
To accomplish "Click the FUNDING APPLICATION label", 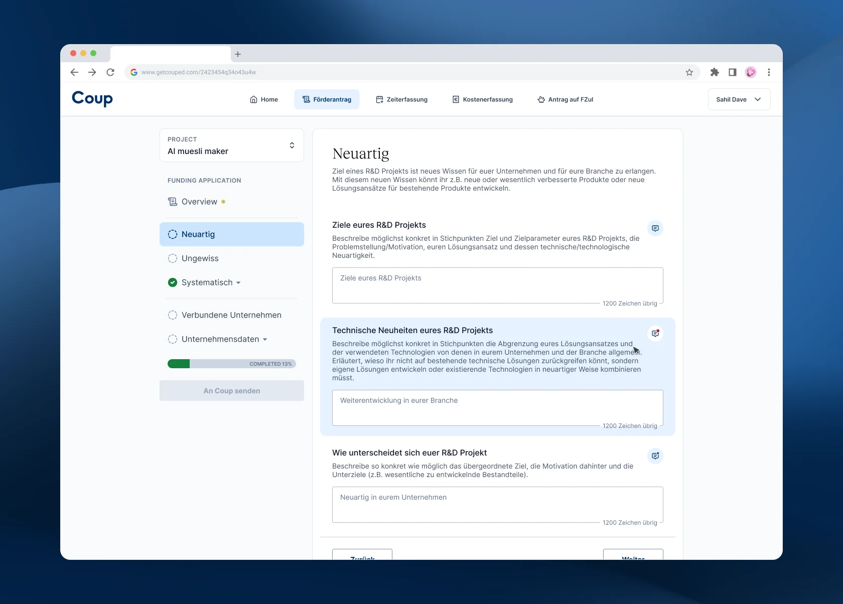I will 204,181.
